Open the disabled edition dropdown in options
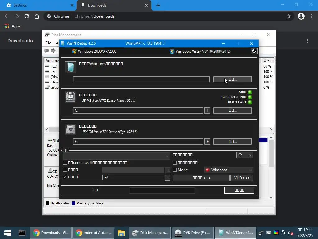This screenshot has height=239, width=318. 116,156
